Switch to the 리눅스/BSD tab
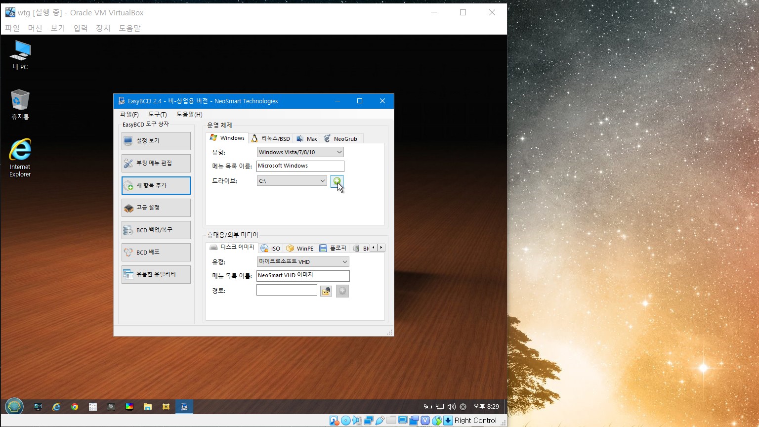Image resolution: width=759 pixels, height=427 pixels. [x=270, y=139]
